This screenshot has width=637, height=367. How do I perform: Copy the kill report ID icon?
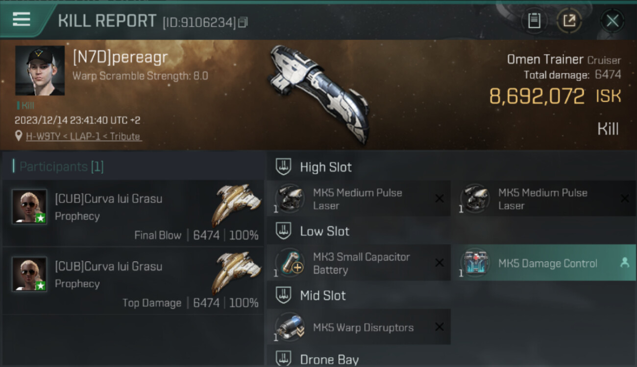pos(243,22)
